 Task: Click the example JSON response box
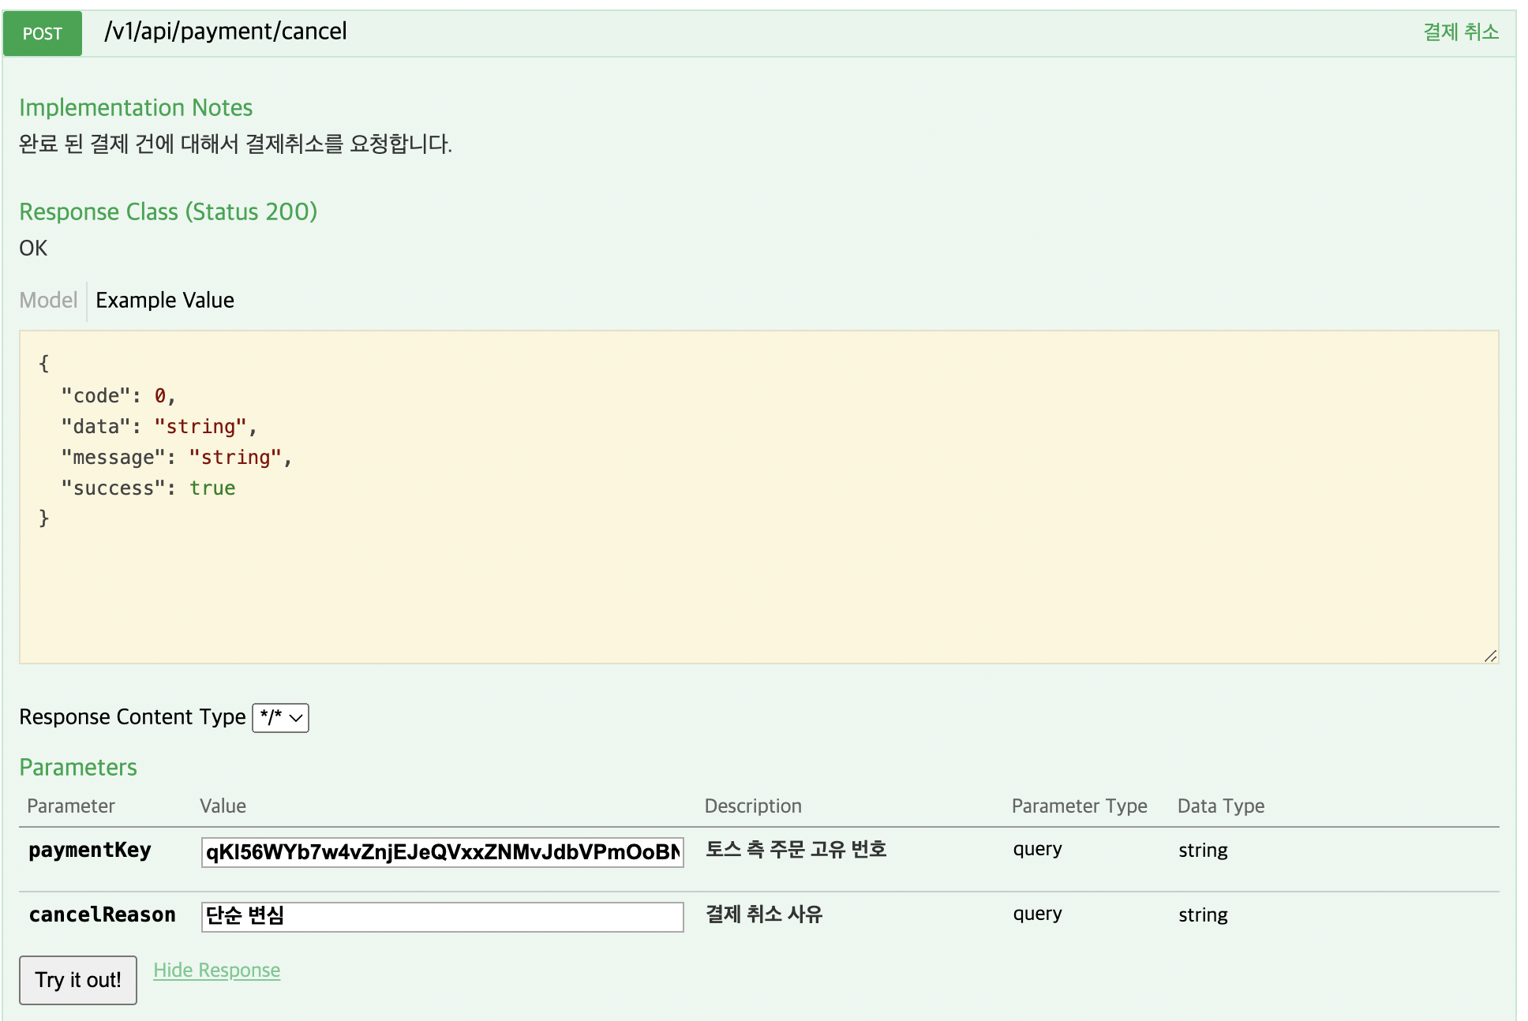click(x=758, y=497)
